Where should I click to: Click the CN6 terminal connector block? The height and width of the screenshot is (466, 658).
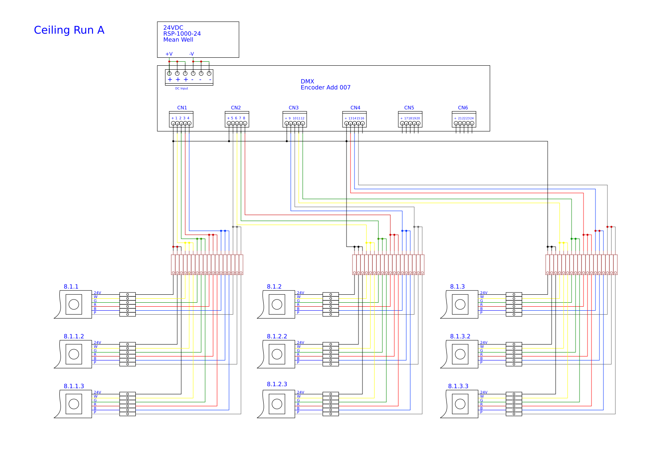tap(464, 119)
